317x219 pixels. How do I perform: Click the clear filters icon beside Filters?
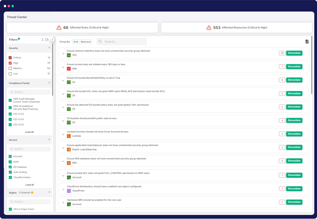coord(43,40)
